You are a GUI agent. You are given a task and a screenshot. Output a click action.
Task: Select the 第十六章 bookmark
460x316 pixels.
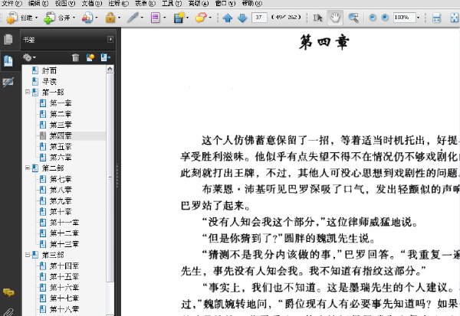64,287
